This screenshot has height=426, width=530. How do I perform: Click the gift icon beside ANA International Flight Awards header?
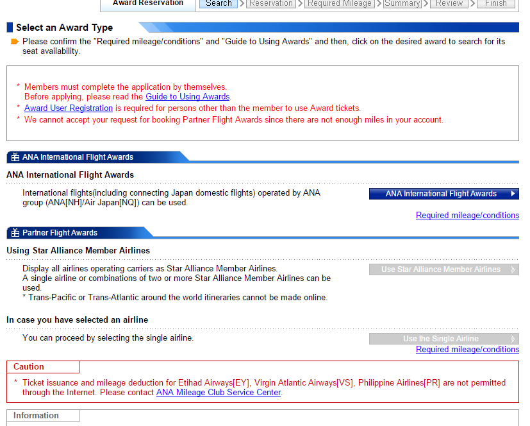15,157
